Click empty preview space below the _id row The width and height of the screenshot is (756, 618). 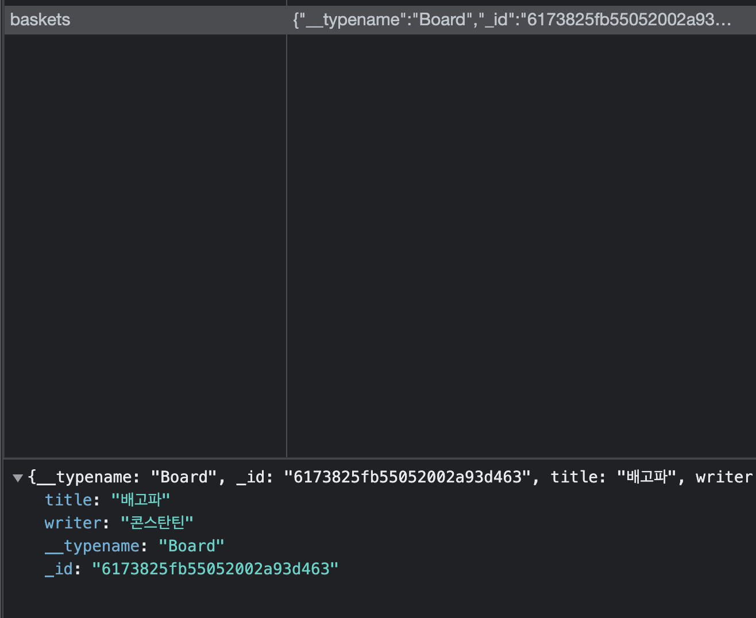[x=379, y=597]
